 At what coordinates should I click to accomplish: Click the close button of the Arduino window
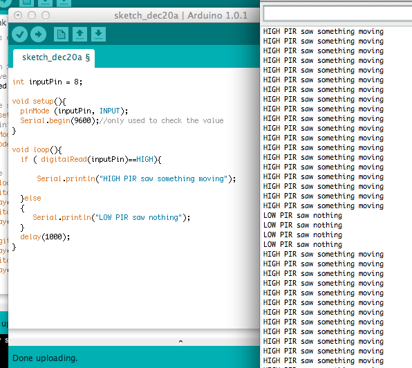click(18, 15)
